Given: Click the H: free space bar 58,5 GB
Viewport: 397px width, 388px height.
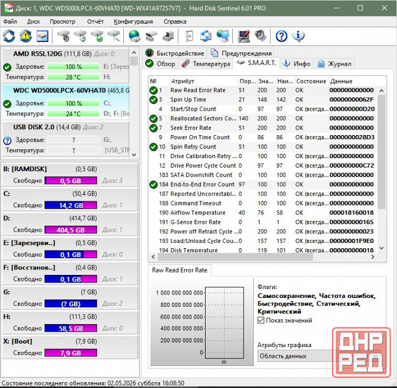Looking at the screenshot, I should (71, 328).
